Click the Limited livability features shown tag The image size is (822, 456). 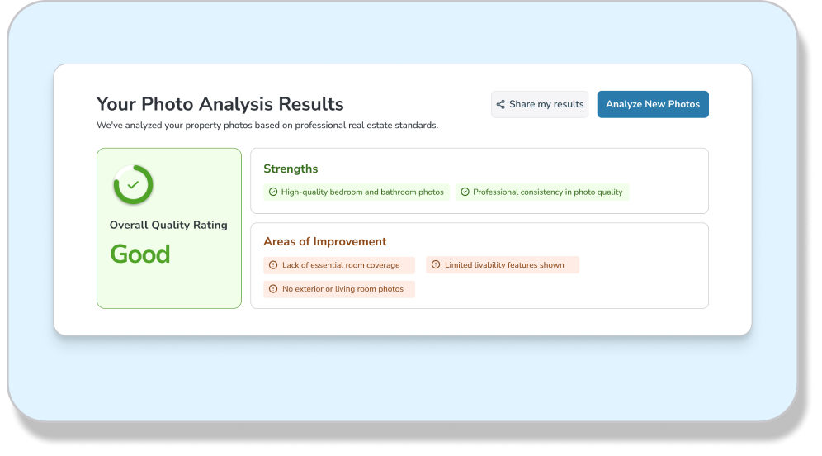click(x=503, y=265)
